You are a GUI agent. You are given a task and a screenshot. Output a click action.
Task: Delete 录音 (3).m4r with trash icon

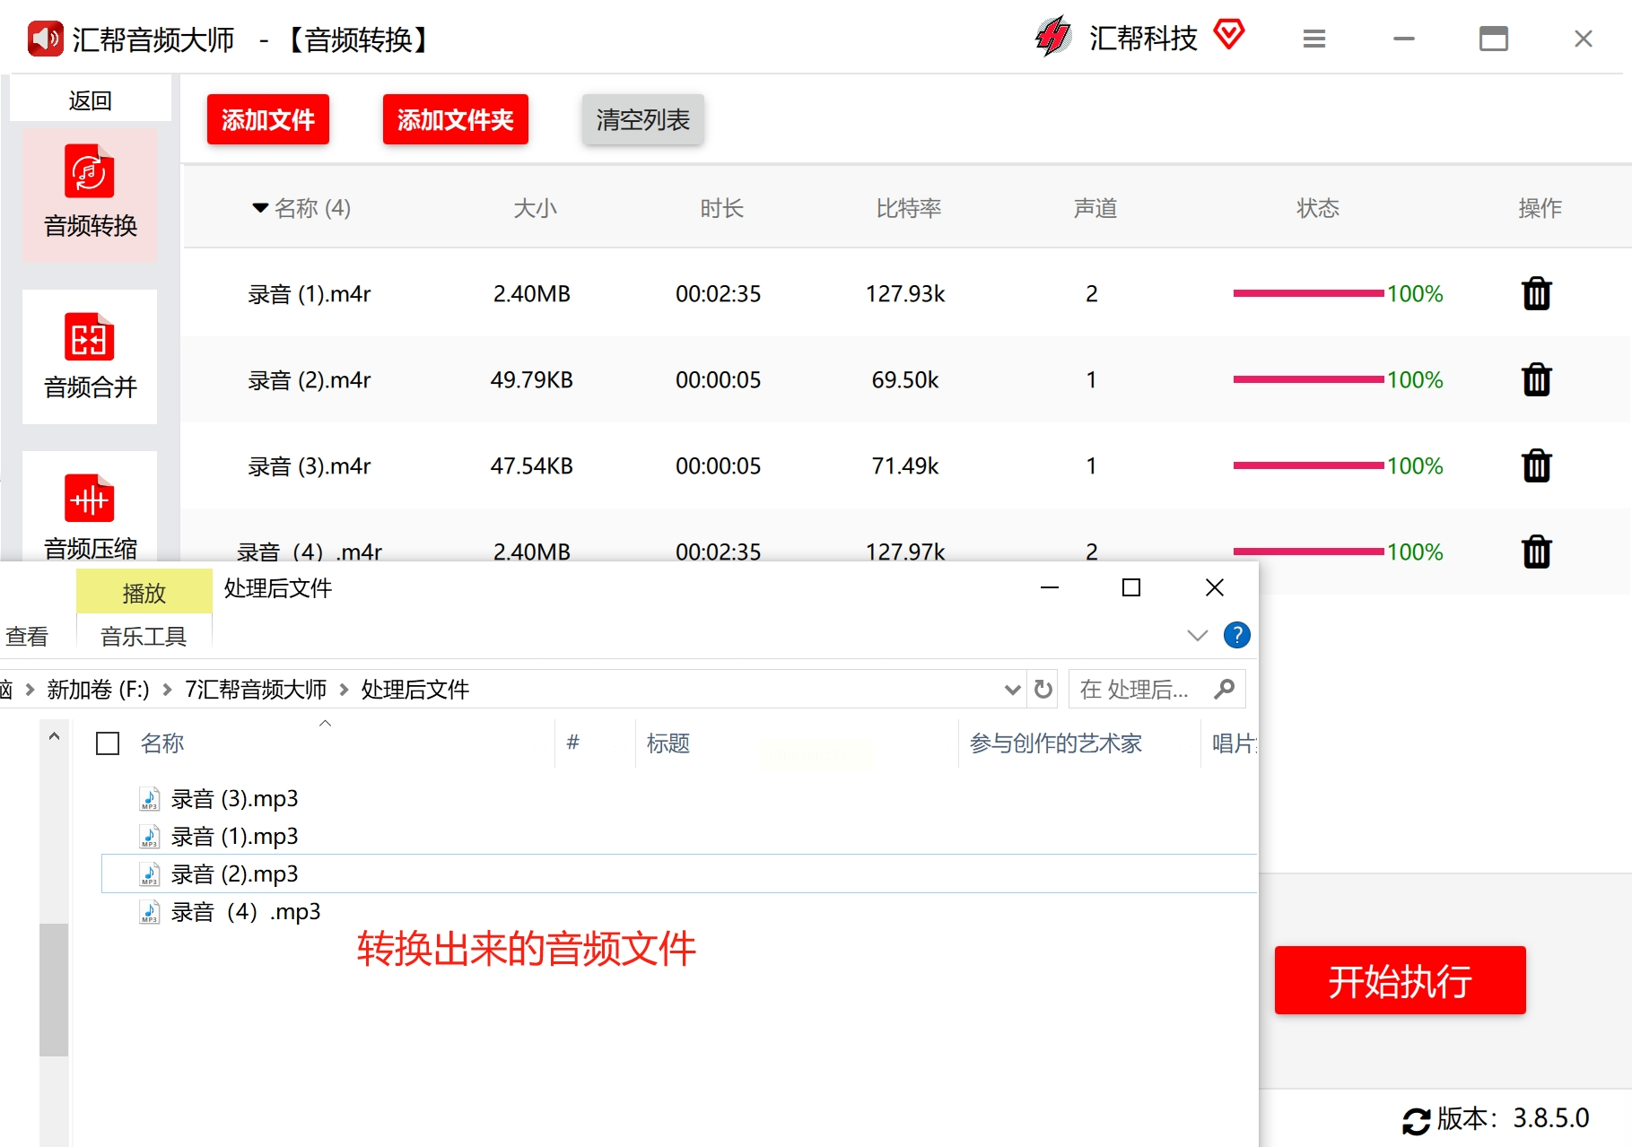(x=1536, y=466)
